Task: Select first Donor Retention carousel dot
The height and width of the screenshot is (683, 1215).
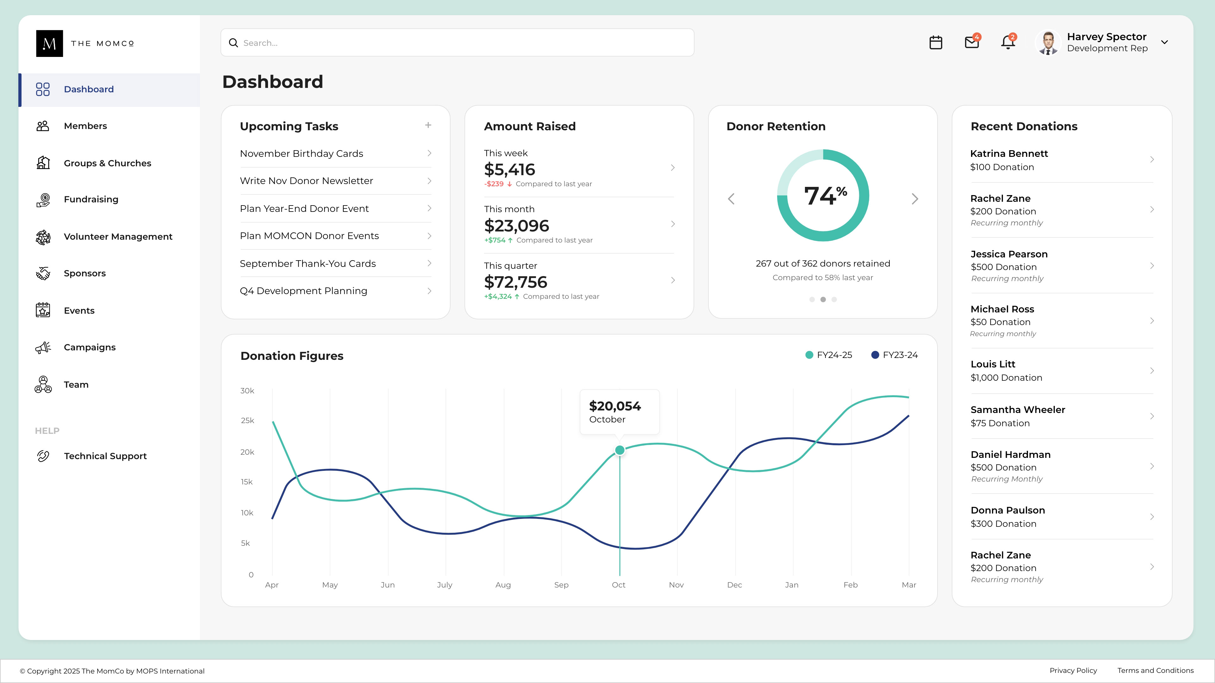Action: 812,299
